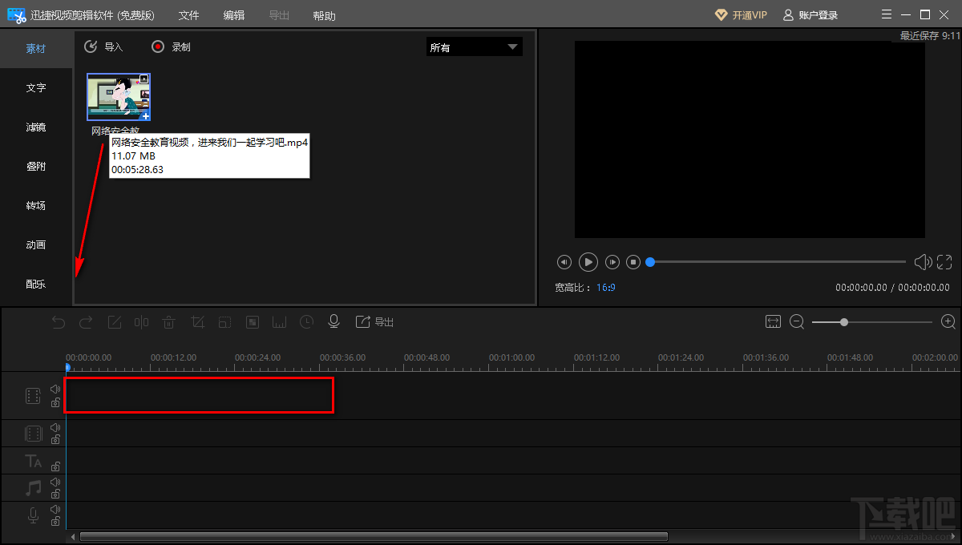Screen dimensions: 962x545
Task: Open the 文件 menu
Action: (188, 15)
